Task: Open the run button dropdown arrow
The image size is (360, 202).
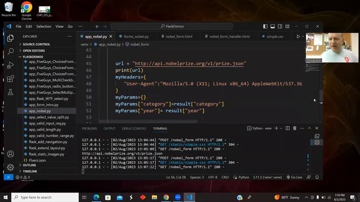Action: point(303,36)
